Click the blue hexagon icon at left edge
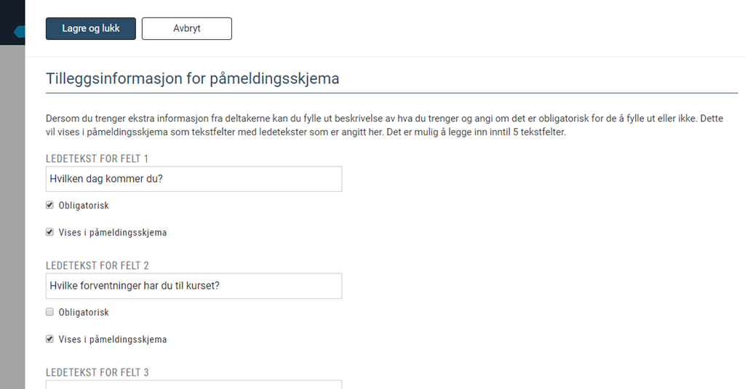Viewport: 745px width, 389px height. click(x=20, y=32)
